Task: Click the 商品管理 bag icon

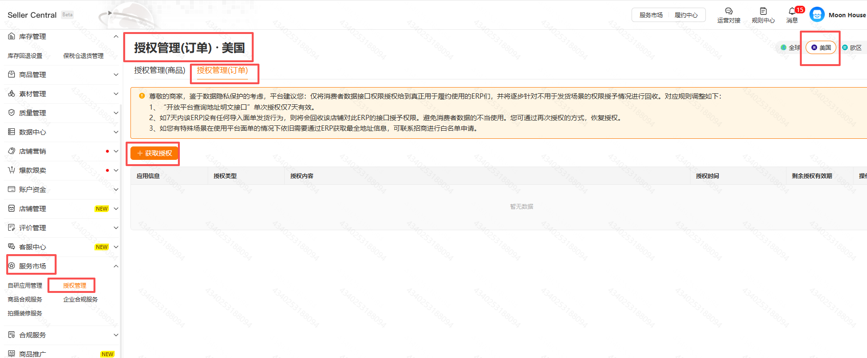Action: pos(12,75)
